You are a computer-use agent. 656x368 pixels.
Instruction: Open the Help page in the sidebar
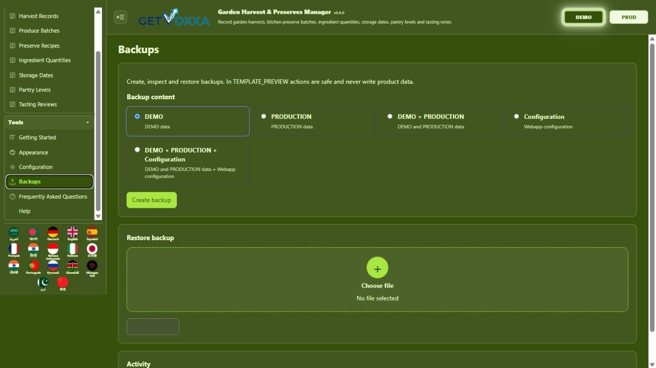coord(49,211)
